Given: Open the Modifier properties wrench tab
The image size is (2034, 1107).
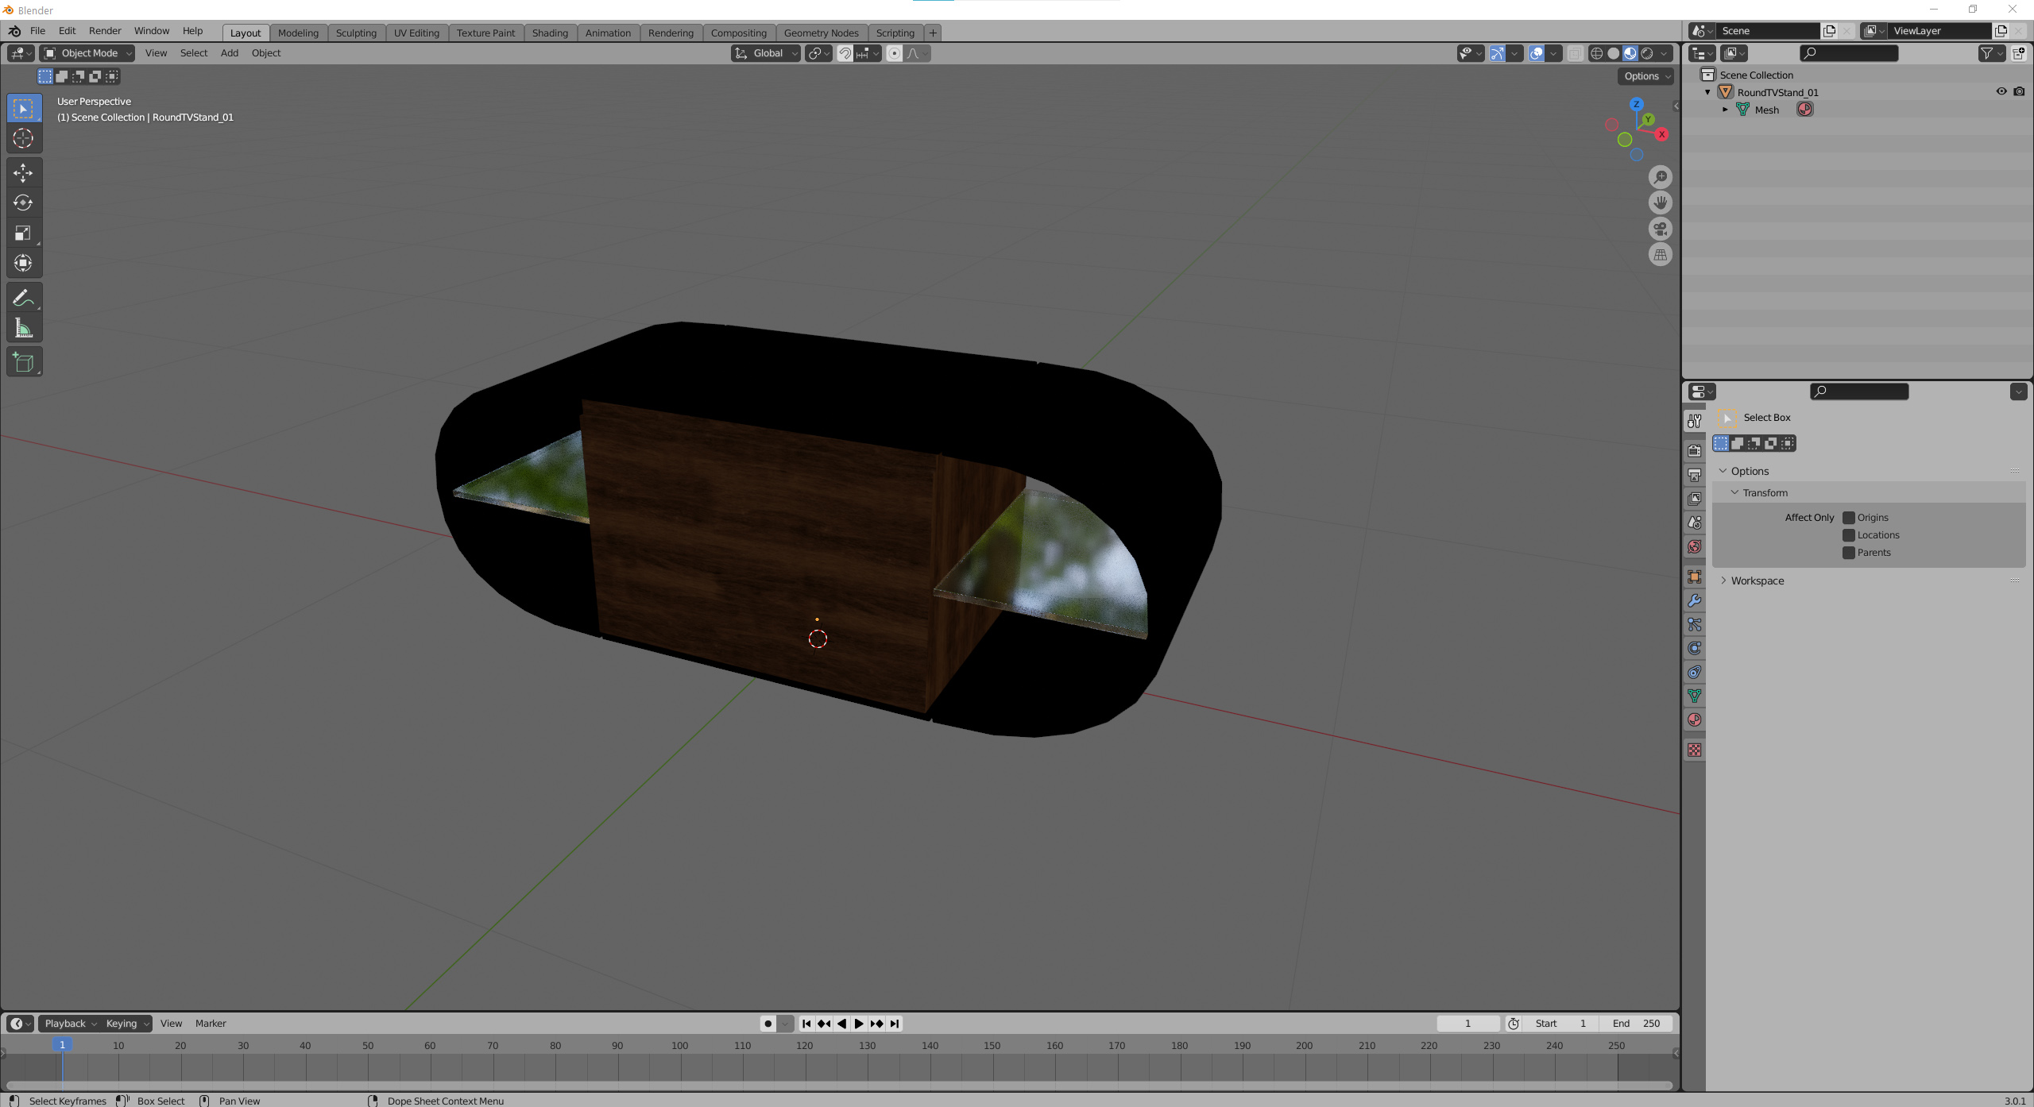Looking at the screenshot, I should 1695,601.
